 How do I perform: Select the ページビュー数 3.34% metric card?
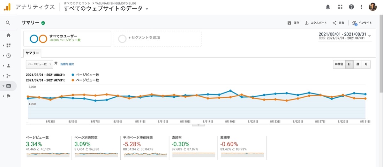[48, 147]
